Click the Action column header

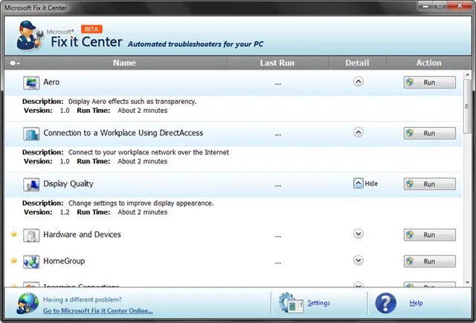(x=428, y=63)
